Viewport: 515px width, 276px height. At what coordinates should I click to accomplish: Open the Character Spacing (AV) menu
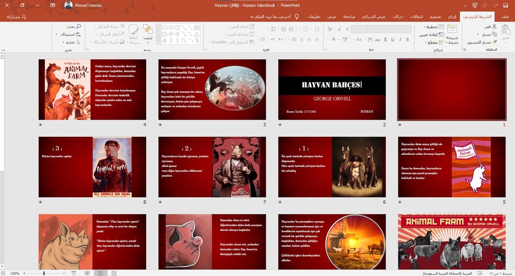pyautogui.click(x=370, y=39)
